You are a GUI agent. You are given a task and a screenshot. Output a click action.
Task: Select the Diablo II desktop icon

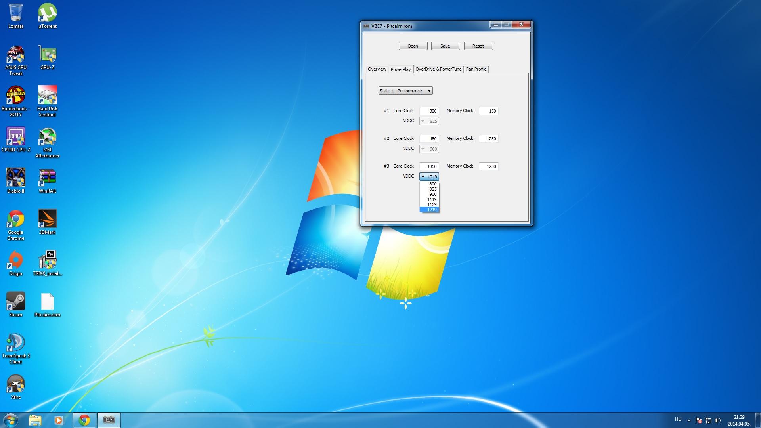(x=15, y=181)
